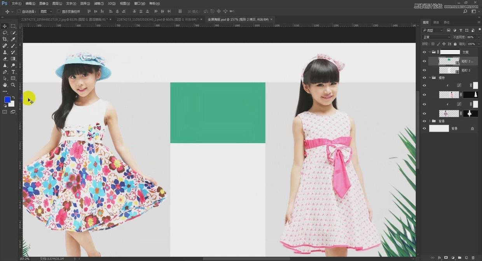Image resolution: width=482 pixels, height=261 pixels.
Task: Collapse the 模特 layer group
Action: 430,78
